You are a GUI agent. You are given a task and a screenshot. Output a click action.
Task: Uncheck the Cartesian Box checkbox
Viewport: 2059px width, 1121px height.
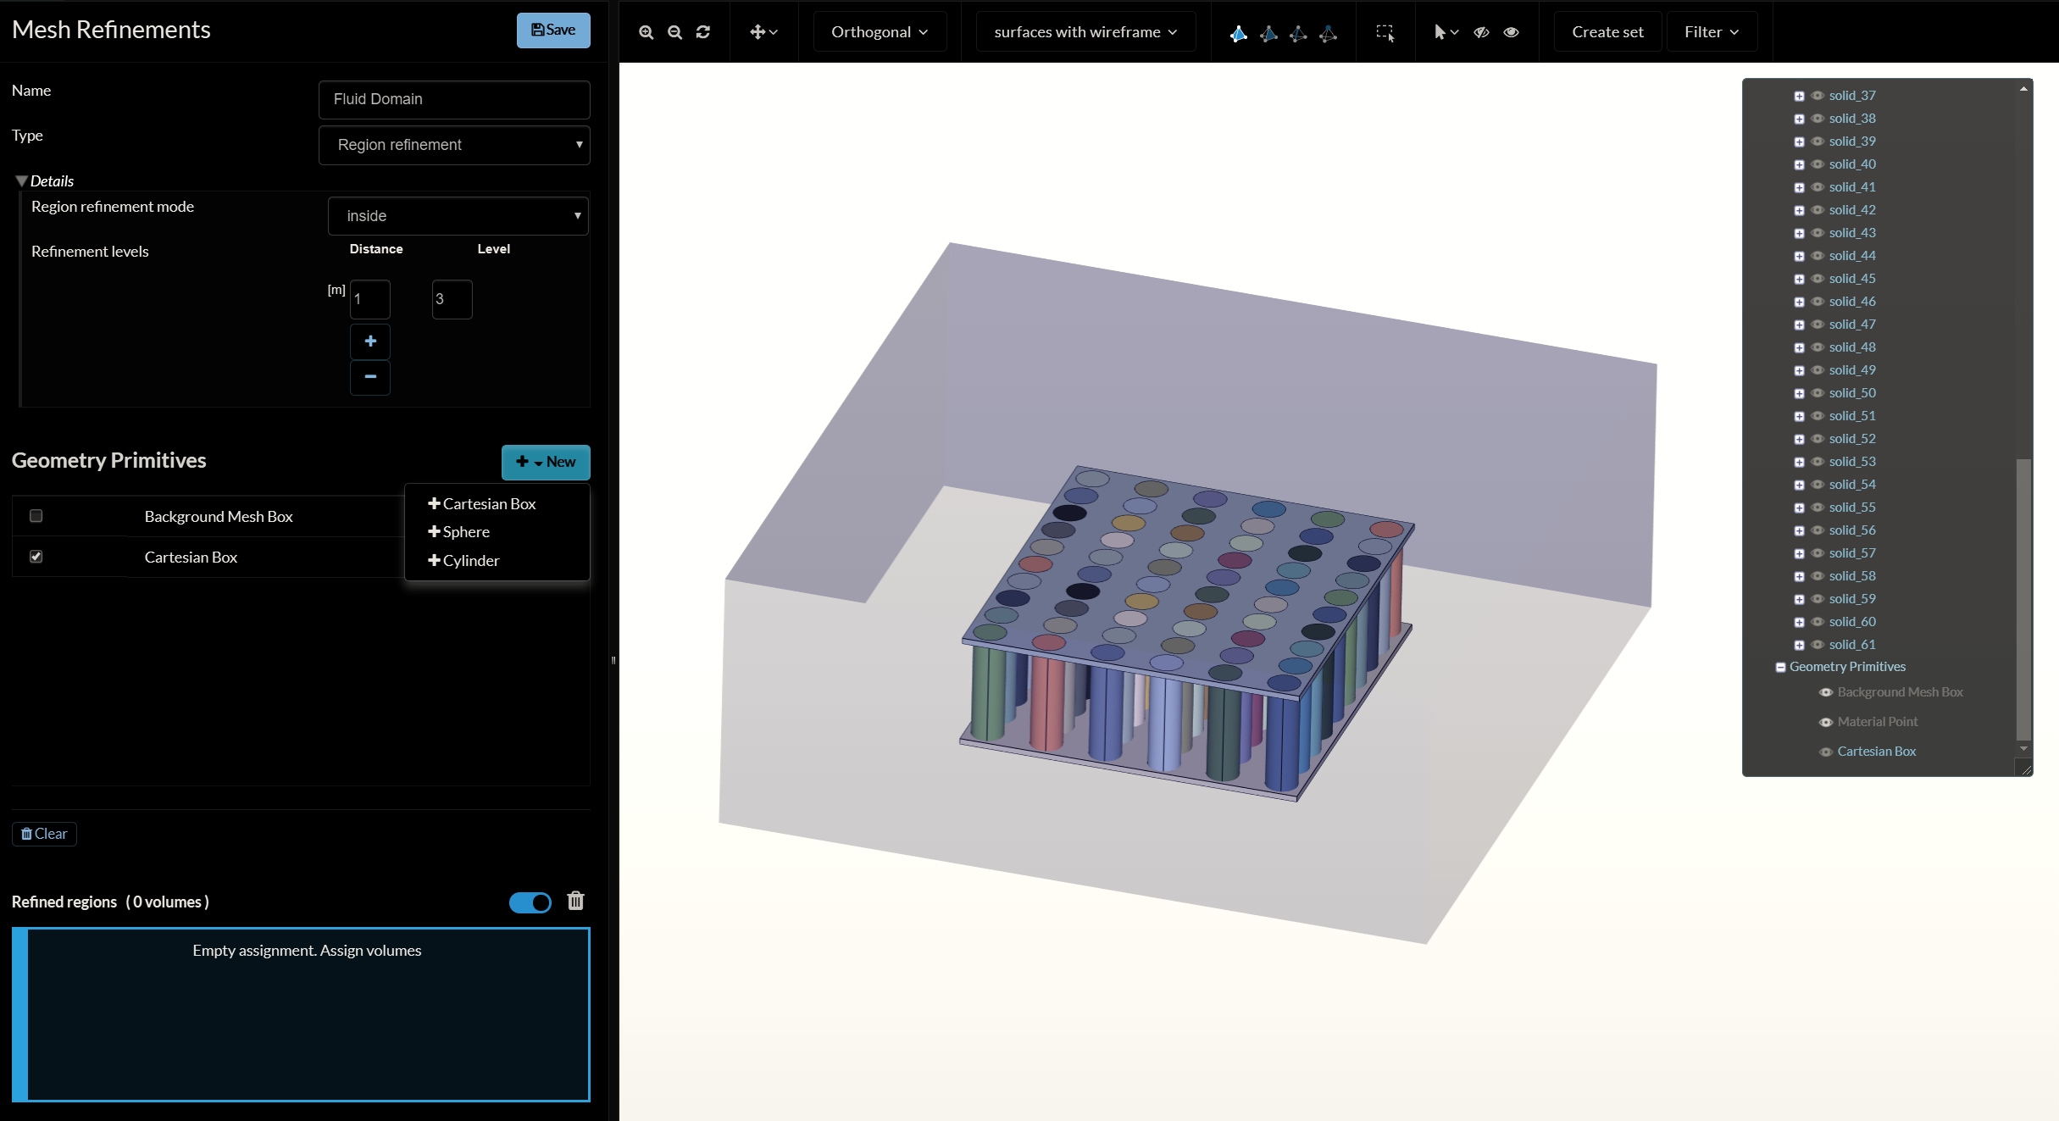pos(36,557)
